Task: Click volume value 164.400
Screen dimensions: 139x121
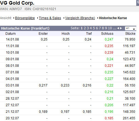Action: (129, 79)
